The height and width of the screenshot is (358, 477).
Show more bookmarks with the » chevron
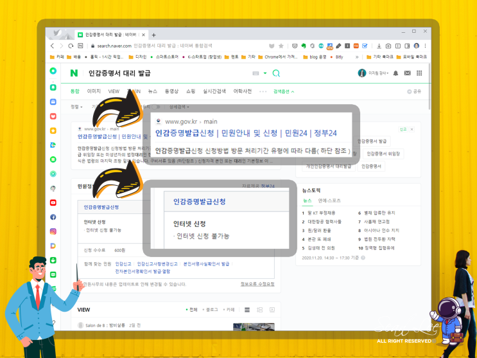coord(357,57)
